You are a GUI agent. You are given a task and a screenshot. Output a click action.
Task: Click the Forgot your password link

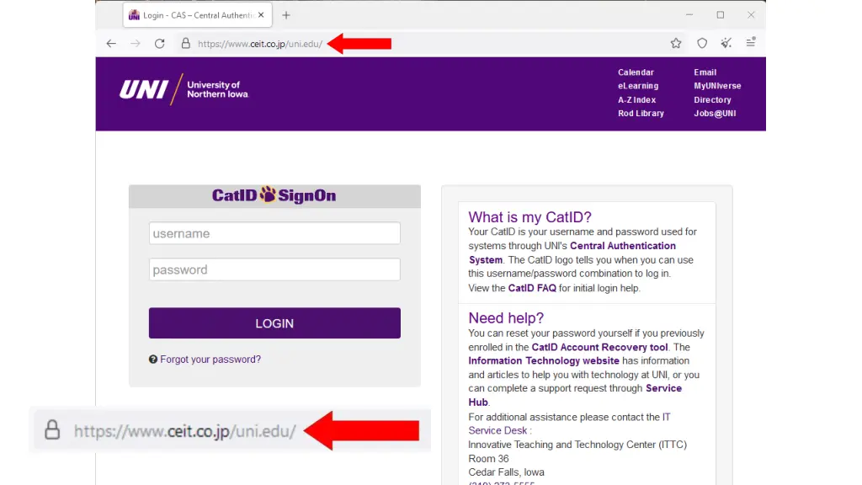[210, 360]
